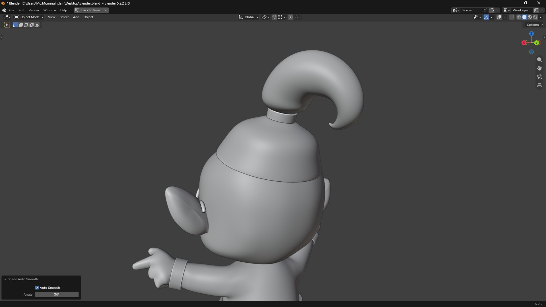
Task: Open the view layer browse icon
Action: [x=506, y=10]
